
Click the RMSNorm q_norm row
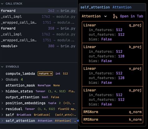112,112
